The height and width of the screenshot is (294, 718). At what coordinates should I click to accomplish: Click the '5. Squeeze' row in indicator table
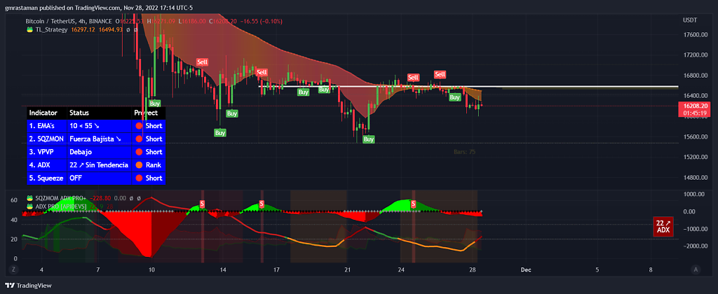click(46, 178)
